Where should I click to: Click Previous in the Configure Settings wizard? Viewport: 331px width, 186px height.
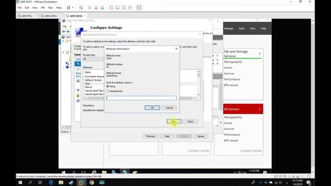[151, 136]
